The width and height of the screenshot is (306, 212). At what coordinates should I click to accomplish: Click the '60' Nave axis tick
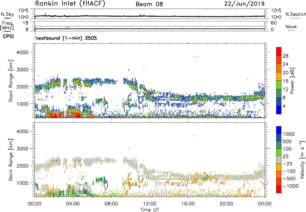(x=273, y=23)
